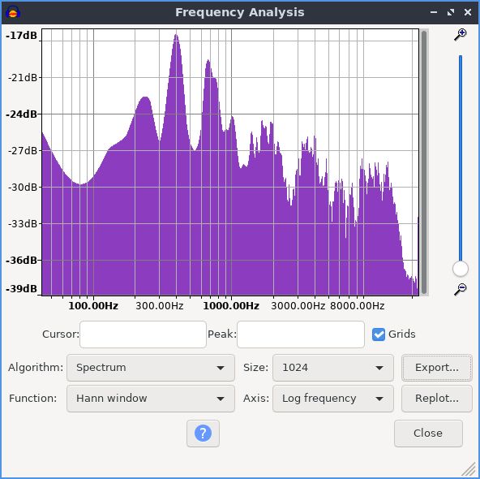Click inside the Peak text field
The height and width of the screenshot is (479, 480).
tap(301, 334)
